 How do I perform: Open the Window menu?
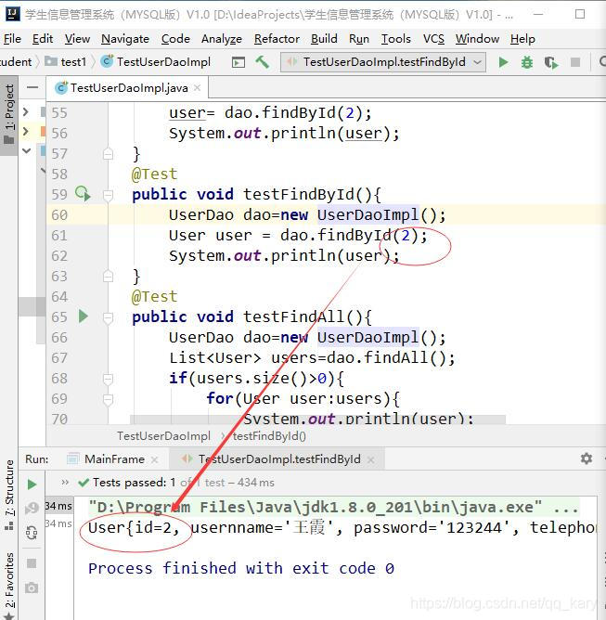pos(477,39)
